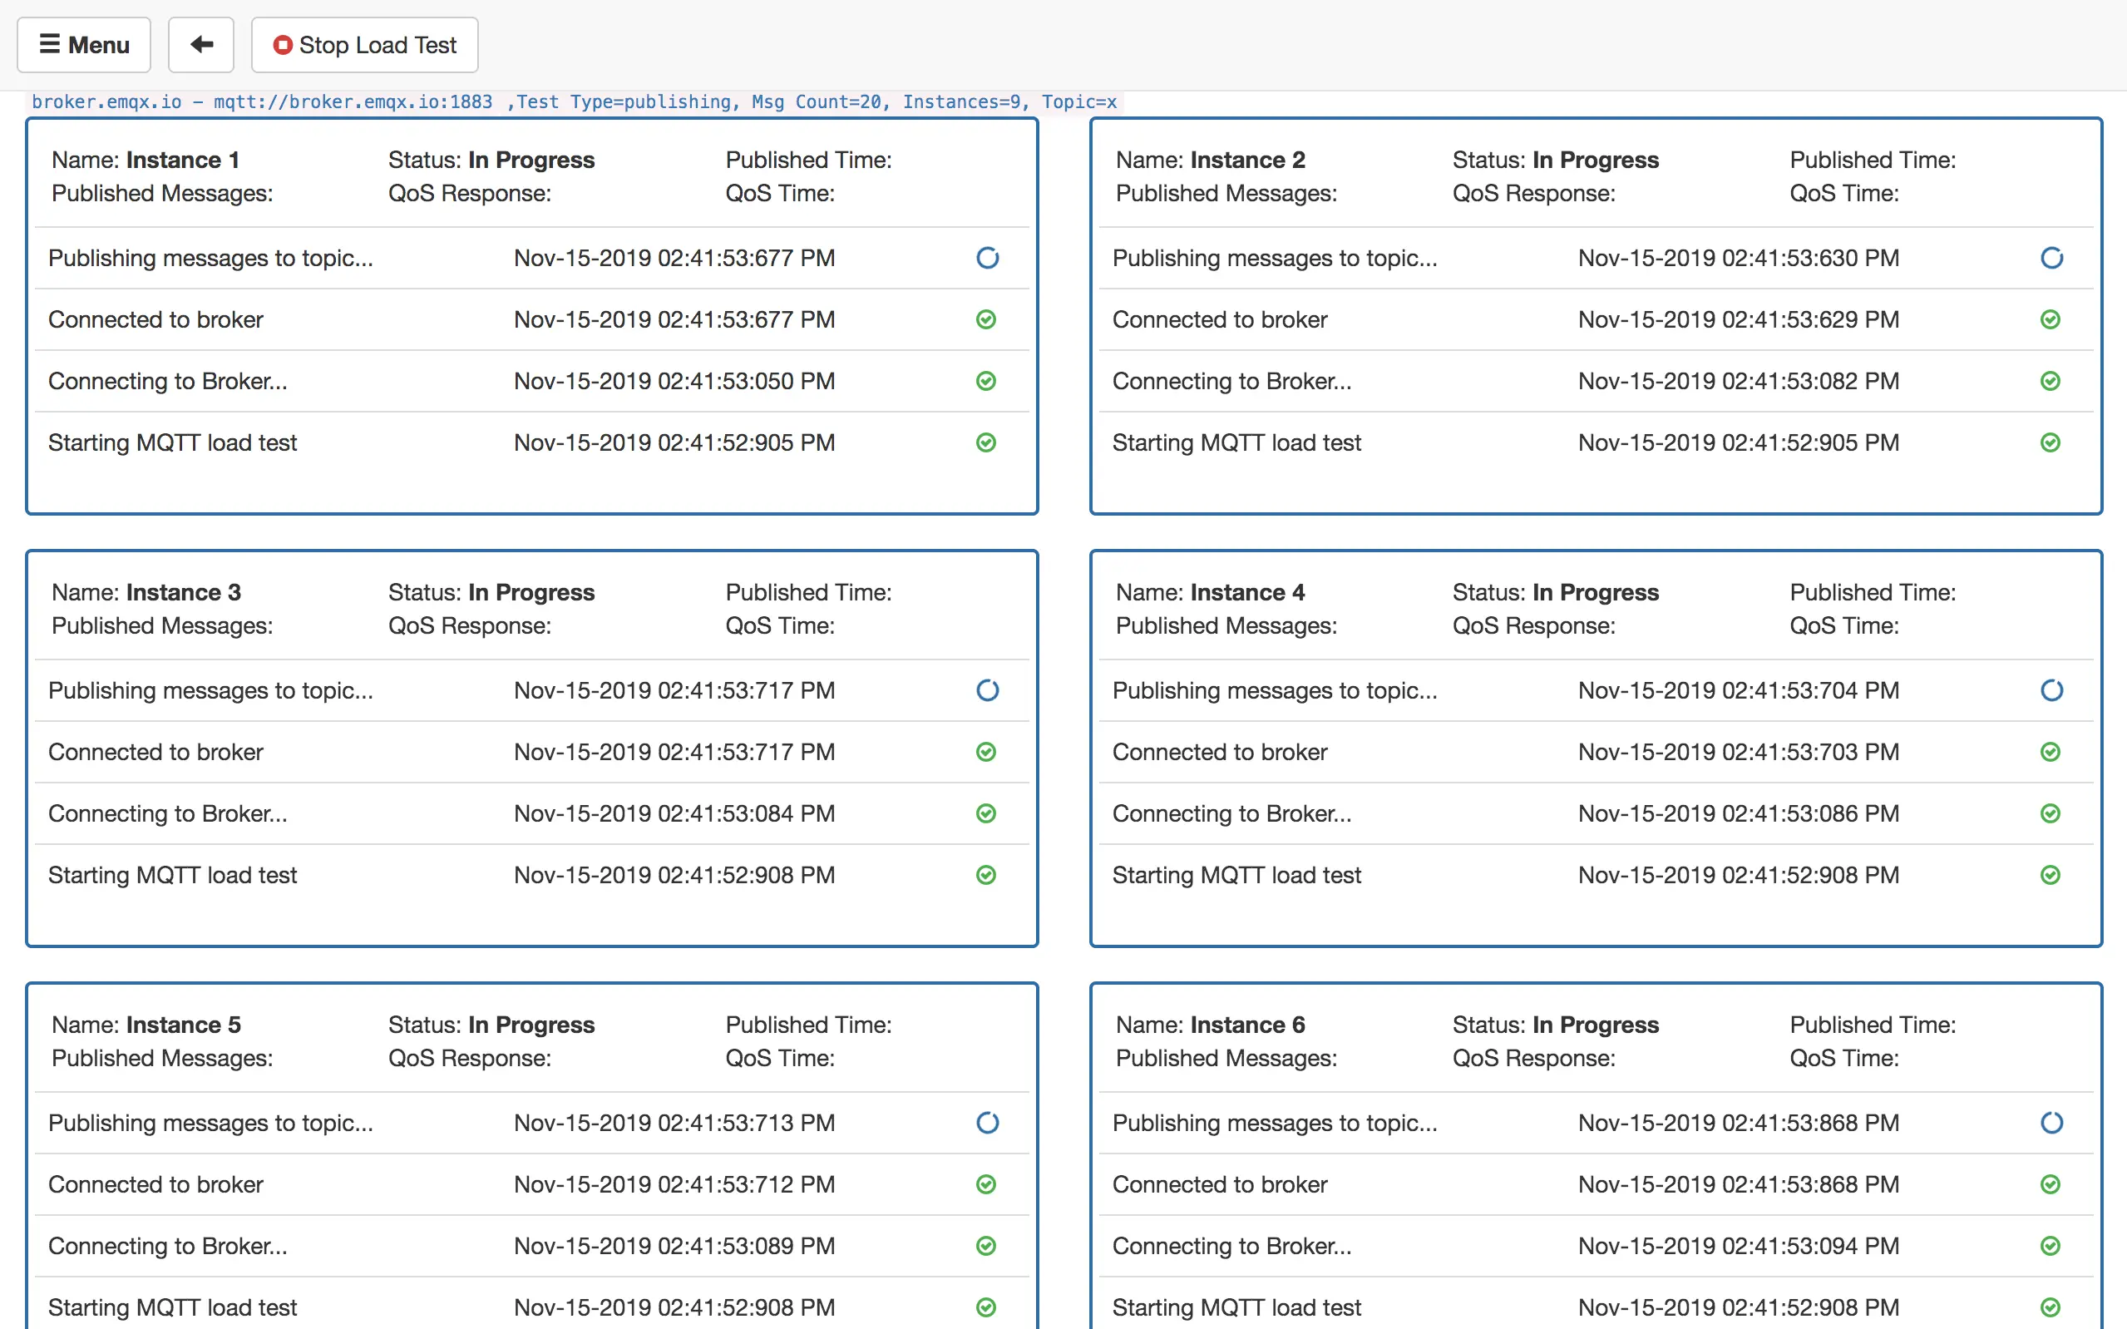The width and height of the screenshot is (2127, 1329).
Task: Click Instance 2 publishing spinner icon
Action: 2051,258
